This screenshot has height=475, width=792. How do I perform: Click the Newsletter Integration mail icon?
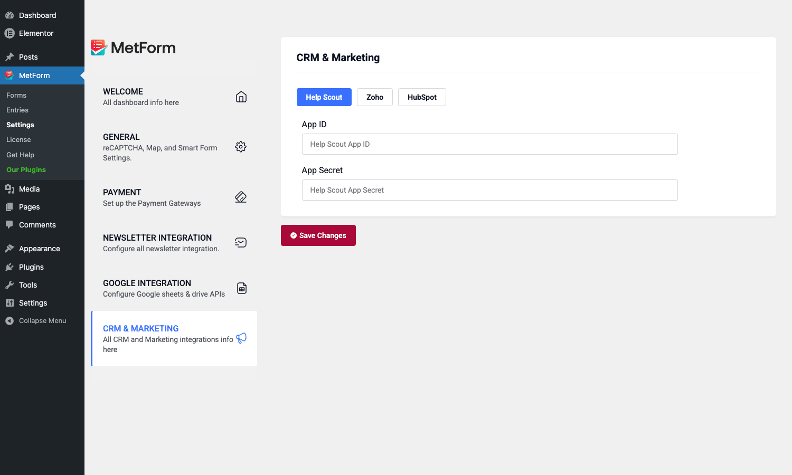(x=241, y=243)
